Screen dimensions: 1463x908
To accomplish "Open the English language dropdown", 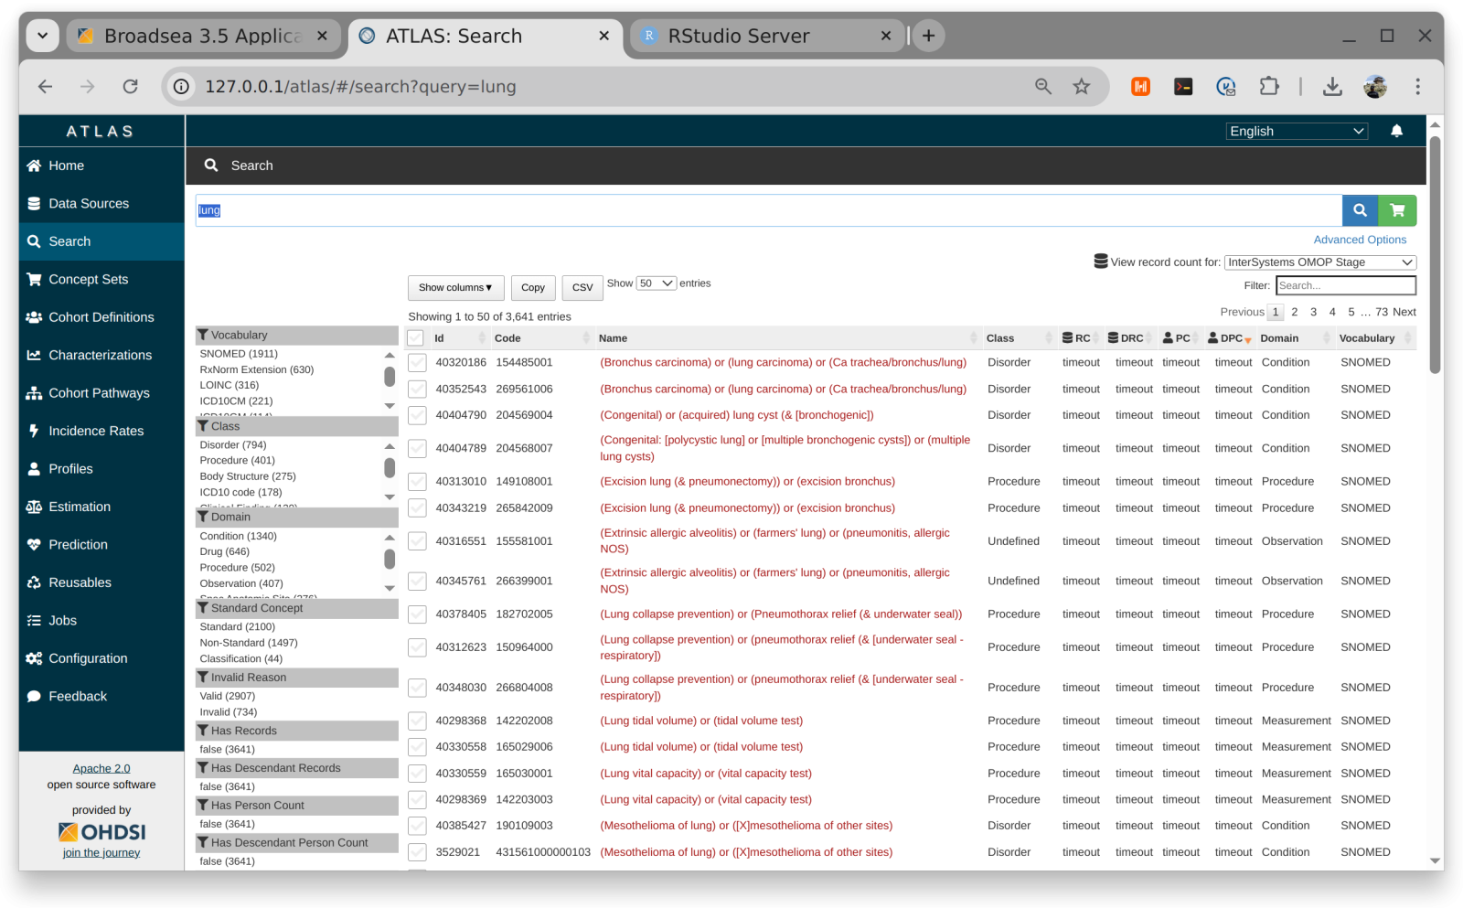I will tap(1296, 132).
